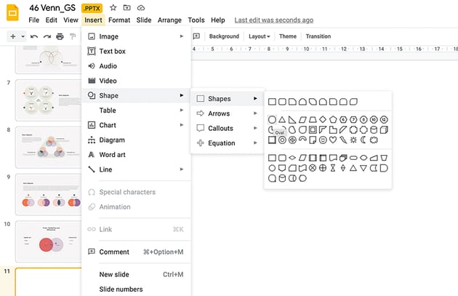Click the Print icon
The height and width of the screenshot is (296, 458).
[60, 36]
